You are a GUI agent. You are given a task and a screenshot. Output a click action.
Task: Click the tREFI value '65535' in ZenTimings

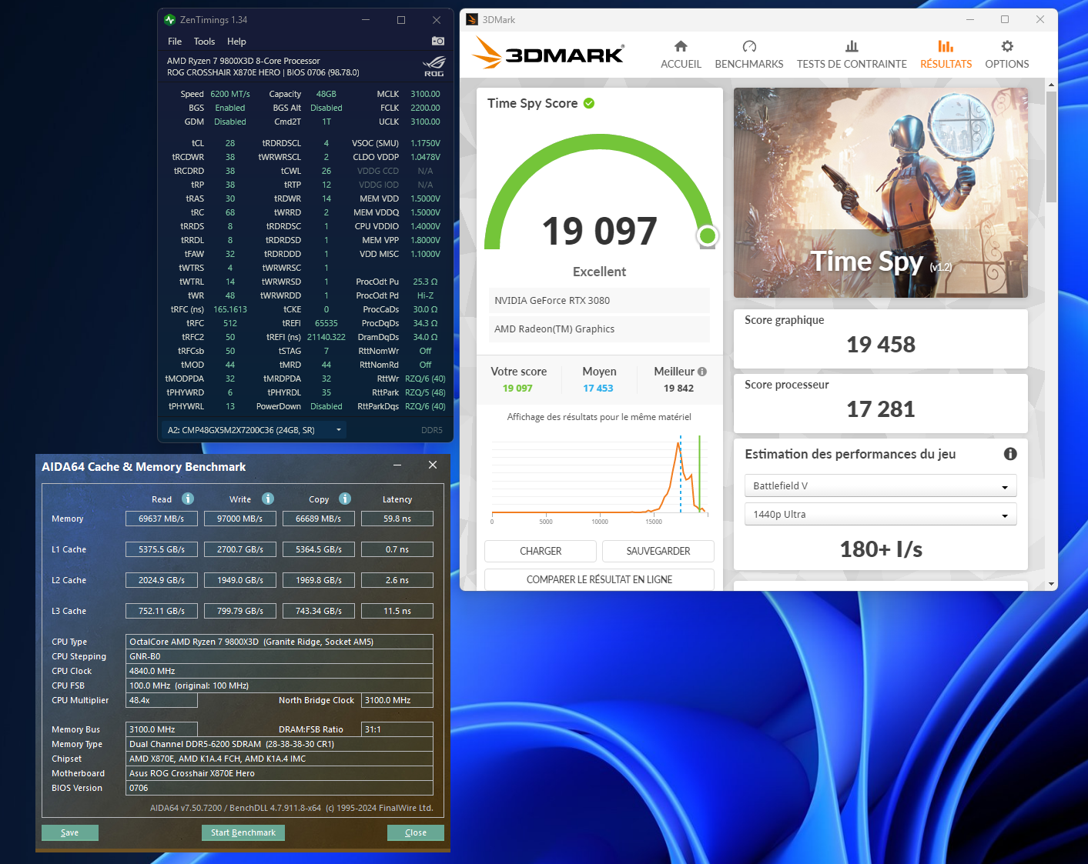[326, 323]
